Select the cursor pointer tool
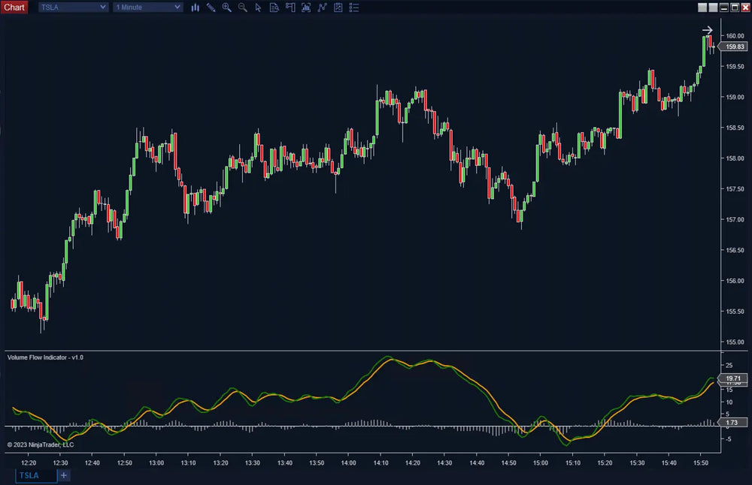Image resolution: width=752 pixels, height=485 pixels. (x=258, y=8)
